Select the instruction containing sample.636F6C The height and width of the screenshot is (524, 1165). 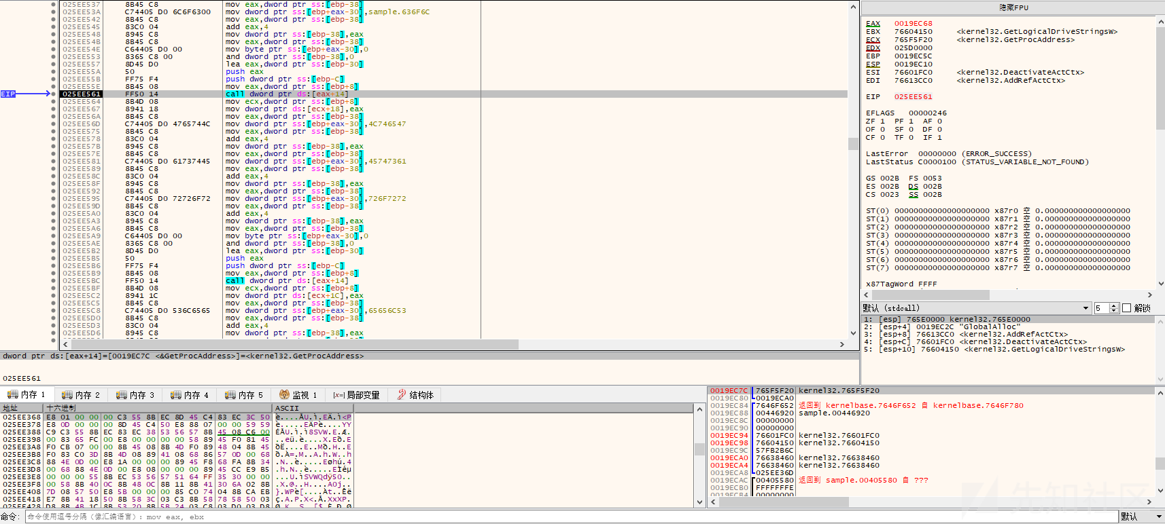click(x=328, y=12)
